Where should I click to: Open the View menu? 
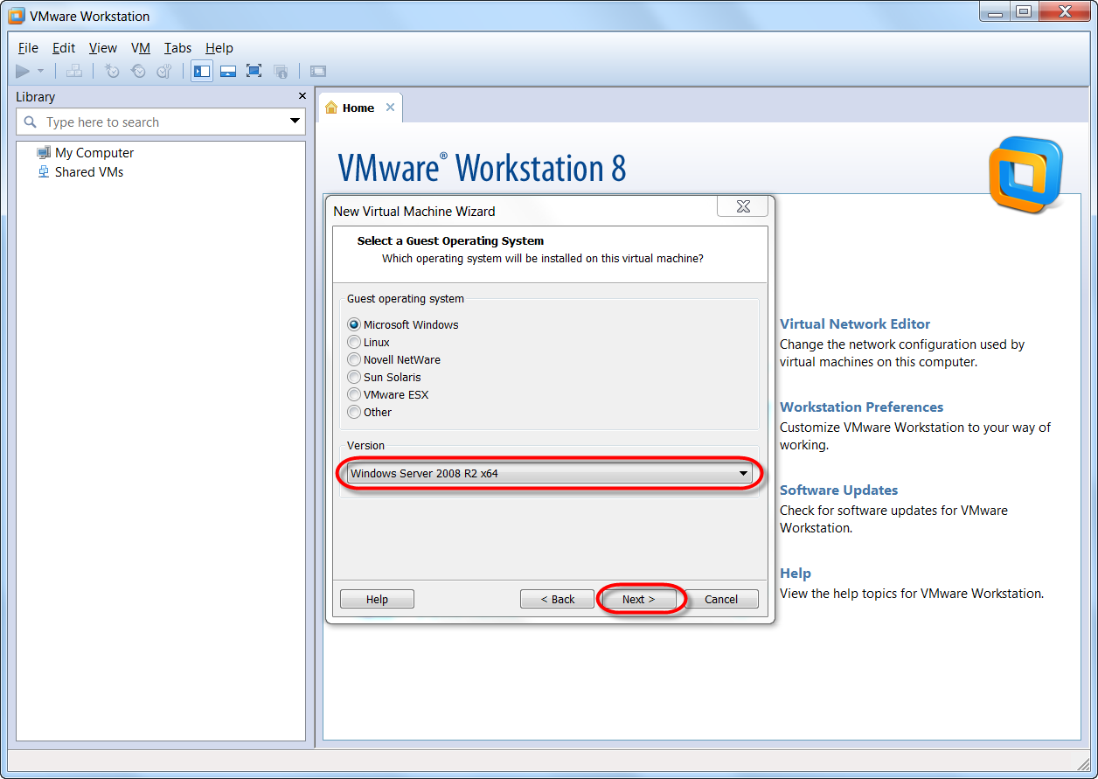pos(103,48)
